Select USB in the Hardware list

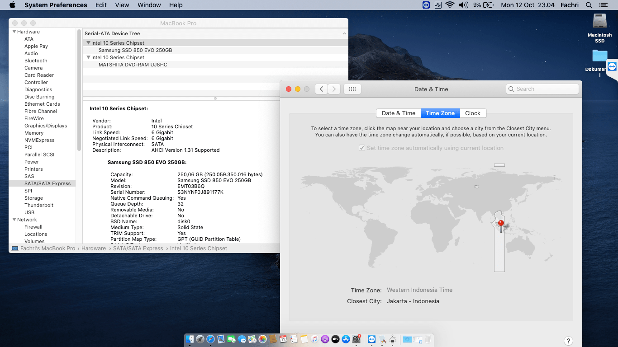coord(29,212)
